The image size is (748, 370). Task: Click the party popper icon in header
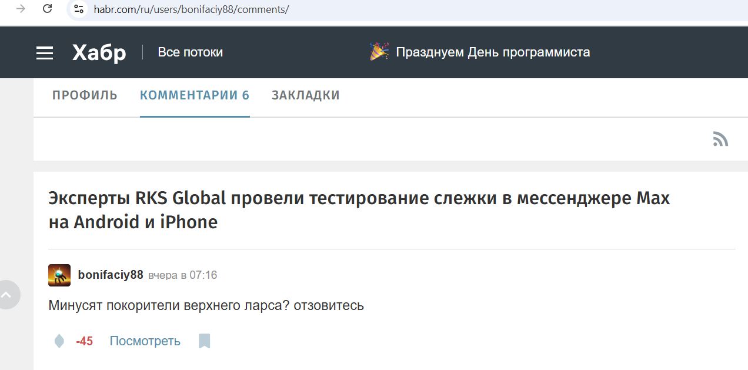point(379,52)
